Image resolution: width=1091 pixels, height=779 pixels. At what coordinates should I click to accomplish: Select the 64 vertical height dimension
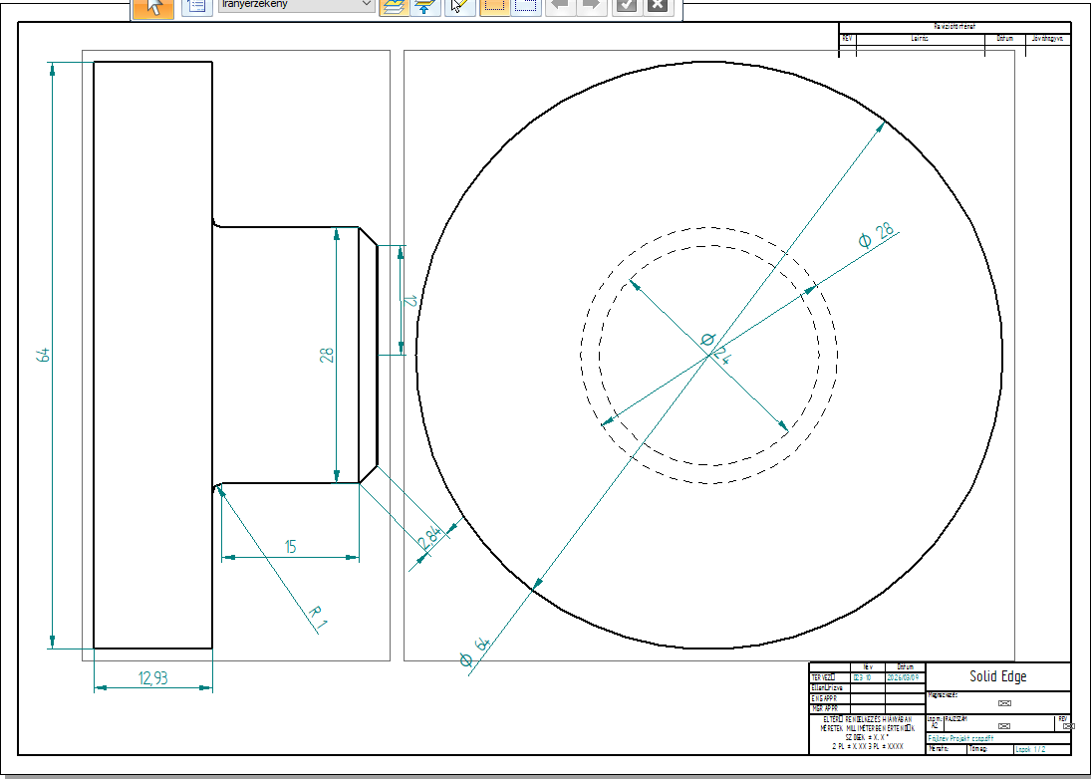click(x=44, y=355)
